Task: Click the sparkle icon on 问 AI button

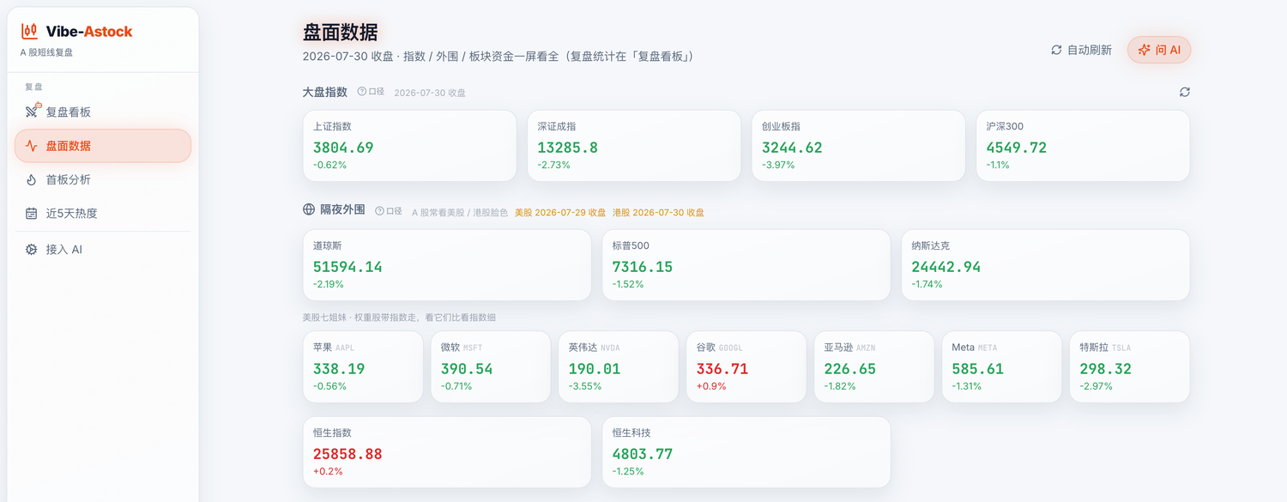Action: click(1144, 50)
